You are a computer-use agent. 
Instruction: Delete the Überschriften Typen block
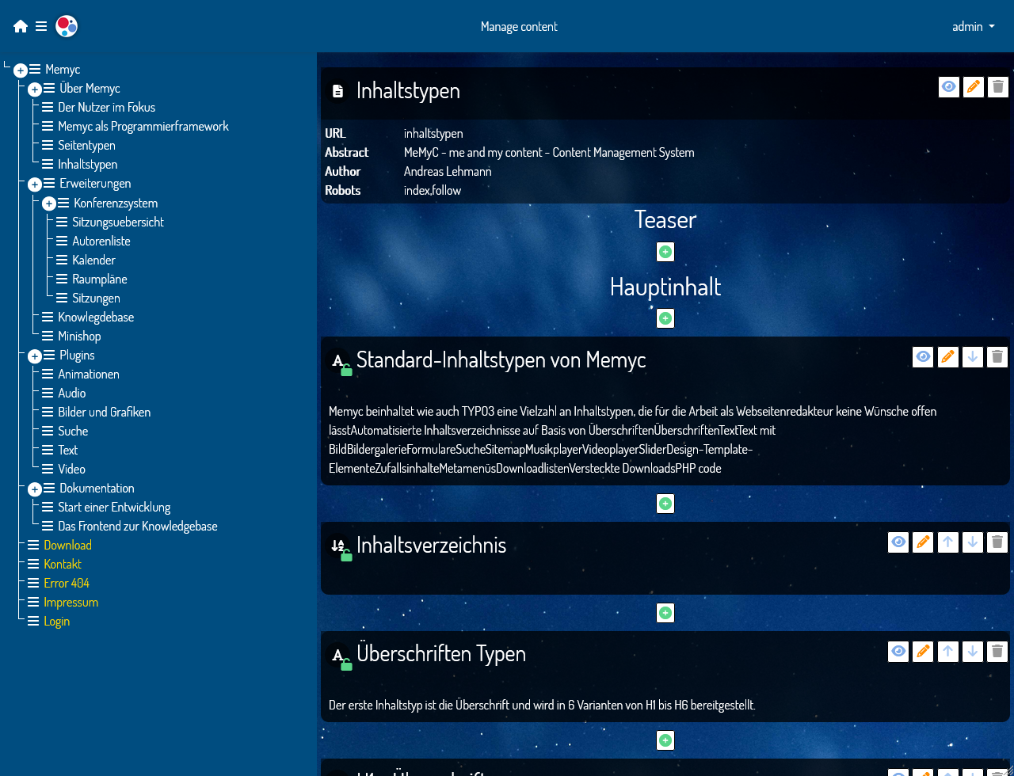click(x=998, y=651)
